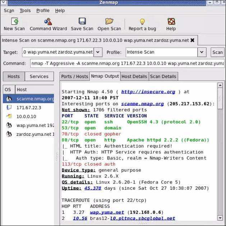The image size is (226, 226).
Task: Click the output vertical scrollbar thumb
Action: click(220, 99)
